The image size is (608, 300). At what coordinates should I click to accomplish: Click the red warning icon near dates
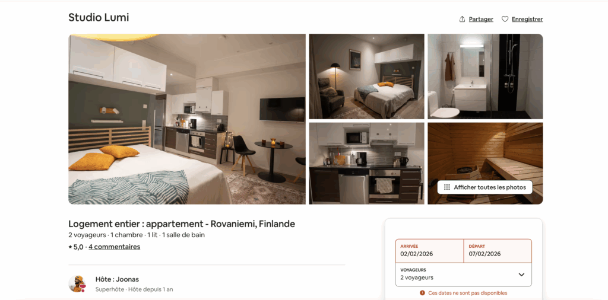(x=422, y=293)
